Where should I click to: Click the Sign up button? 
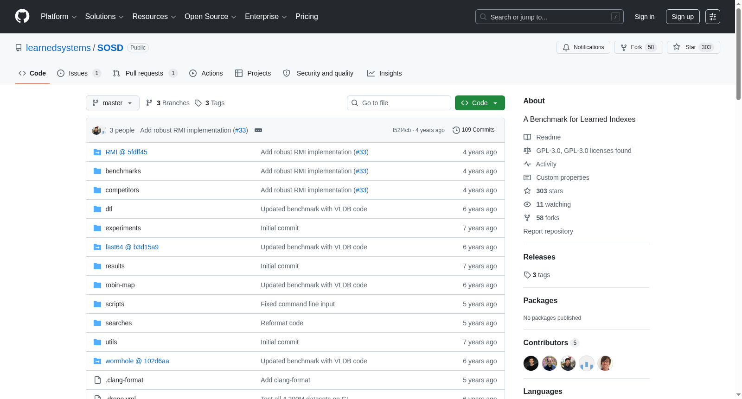click(683, 17)
